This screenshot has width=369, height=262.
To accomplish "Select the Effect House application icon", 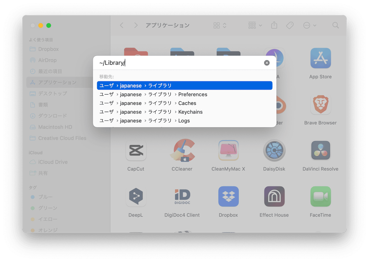I will pos(274,196).
